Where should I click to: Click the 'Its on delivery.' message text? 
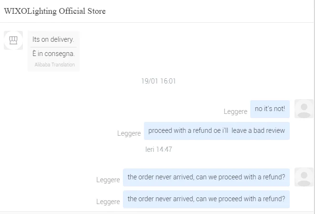(x=53, y=39)
